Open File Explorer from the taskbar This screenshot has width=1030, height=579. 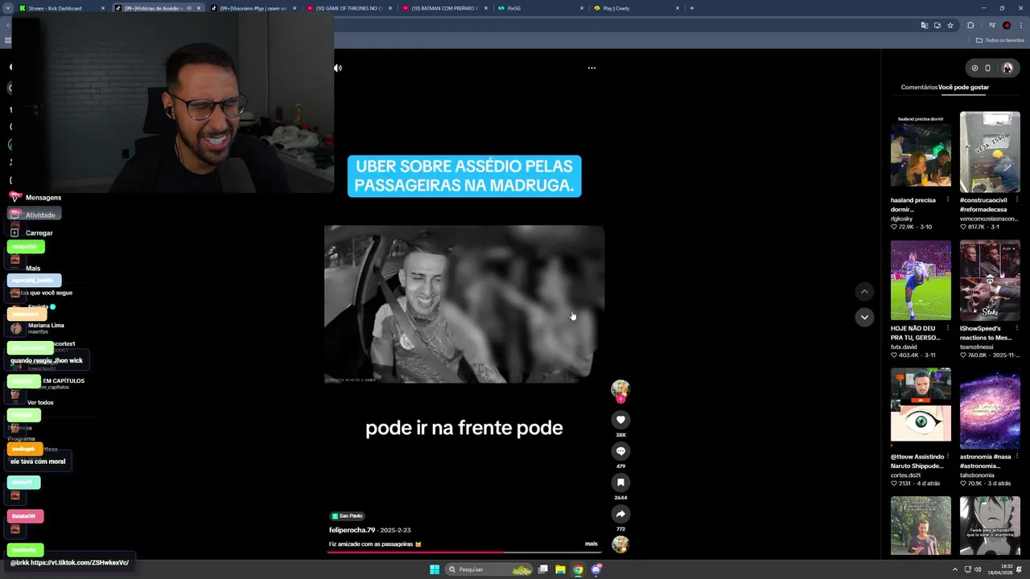560,569
